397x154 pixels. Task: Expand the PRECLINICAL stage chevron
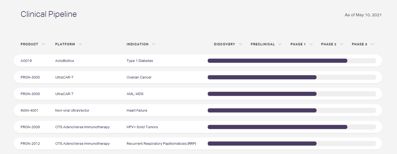[280, 44]
